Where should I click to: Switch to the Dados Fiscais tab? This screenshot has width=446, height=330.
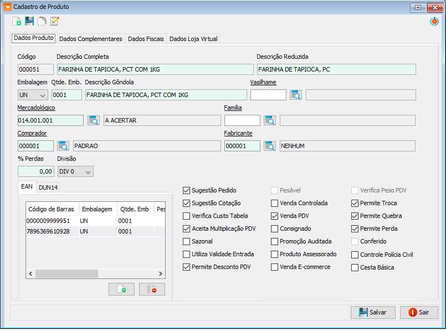(x=146, y=39)
